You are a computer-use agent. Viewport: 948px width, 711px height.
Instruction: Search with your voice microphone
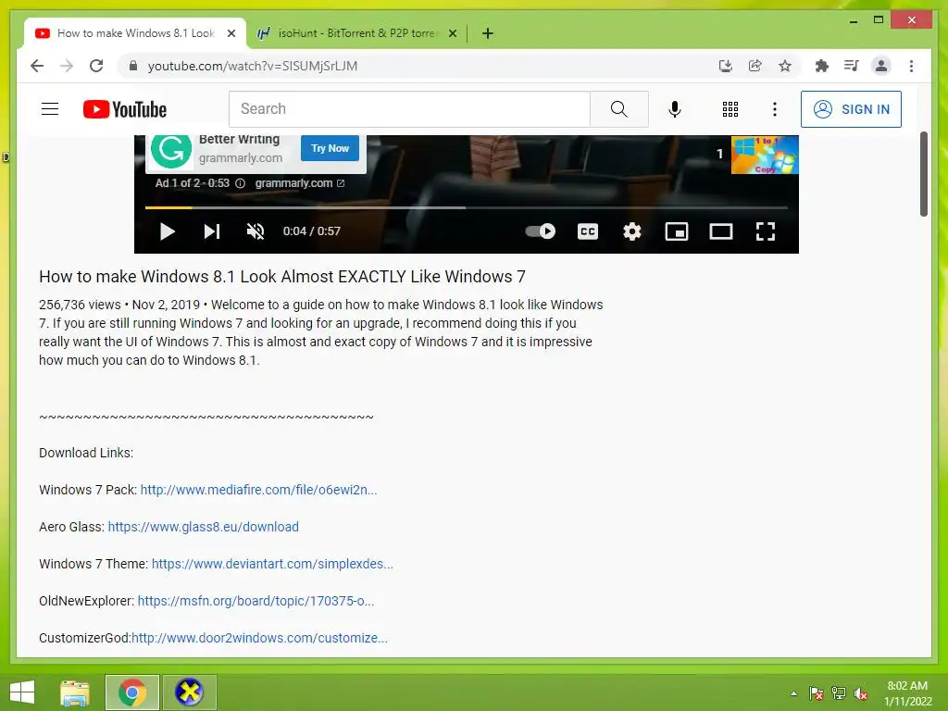coord(675,109)
